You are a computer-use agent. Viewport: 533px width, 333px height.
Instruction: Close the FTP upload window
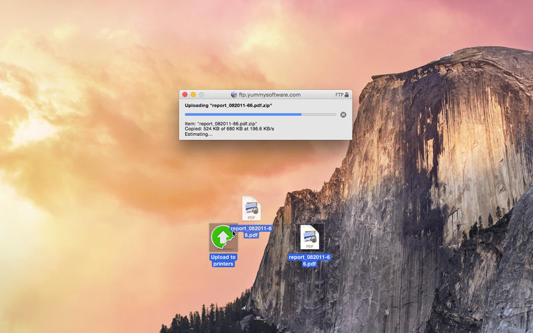coord(185,95)
